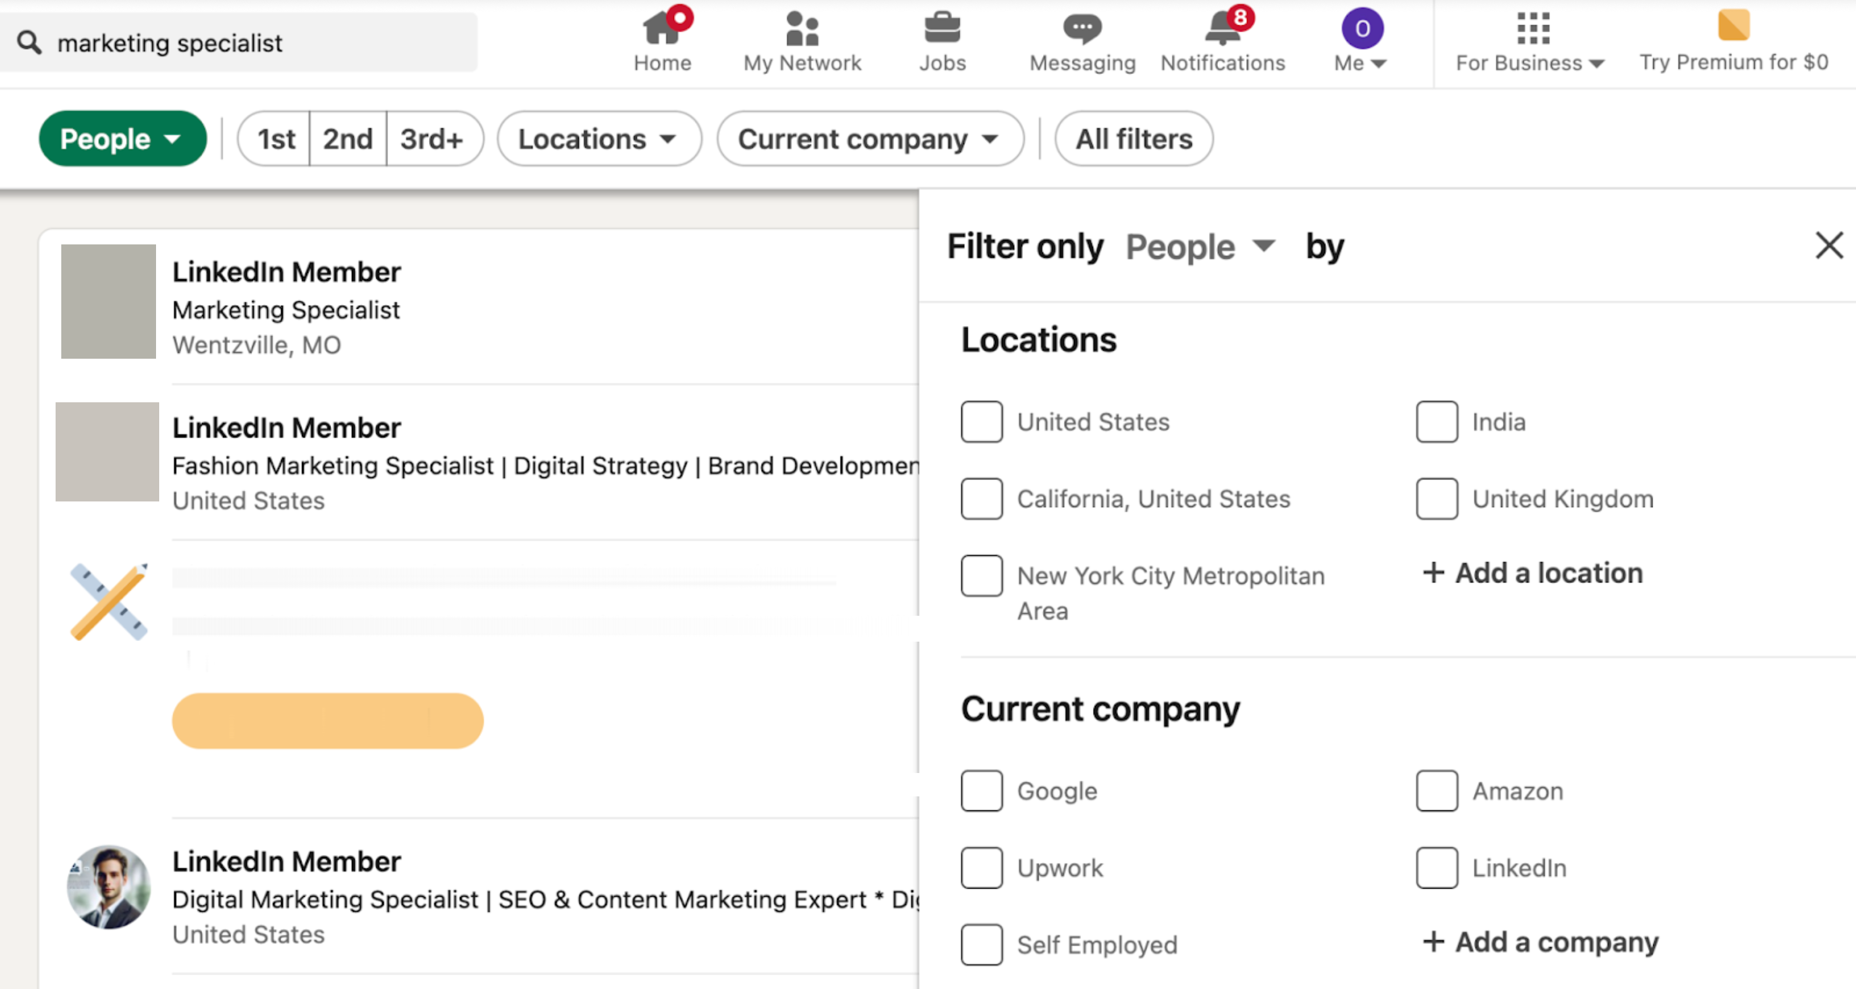Image resolution: width=1856 pixels, height=989 pixels.
Task: Close the filter panel with X
Action: point(1828,246)
